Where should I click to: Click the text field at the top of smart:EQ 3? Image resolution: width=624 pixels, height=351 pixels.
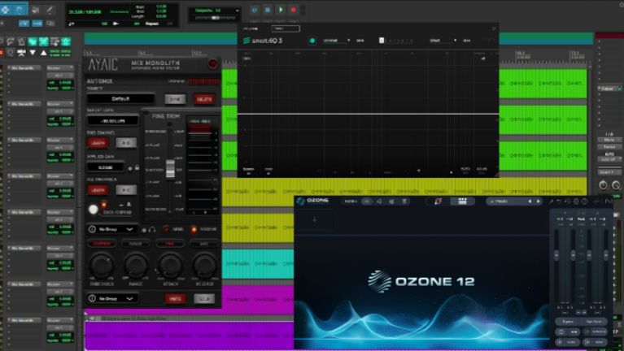coord(286,28)
